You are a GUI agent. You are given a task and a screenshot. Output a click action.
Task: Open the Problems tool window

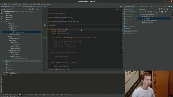14,95
